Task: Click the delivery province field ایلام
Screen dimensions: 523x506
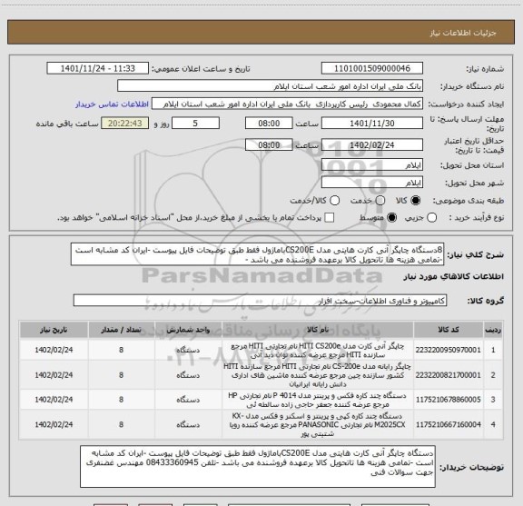Action: pos(372,165)
